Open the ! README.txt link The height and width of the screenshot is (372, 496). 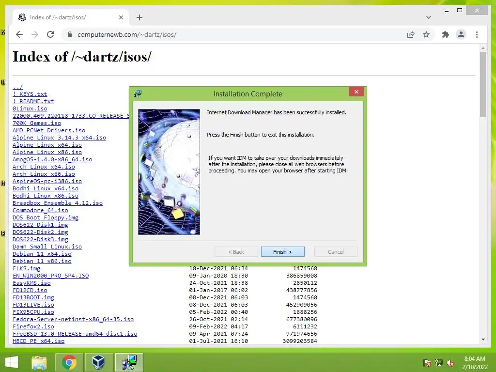pyautogui.click(x=33, y=101)
